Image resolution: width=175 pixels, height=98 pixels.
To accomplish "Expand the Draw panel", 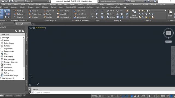I will pyautogui.click(x=98, y=20).
